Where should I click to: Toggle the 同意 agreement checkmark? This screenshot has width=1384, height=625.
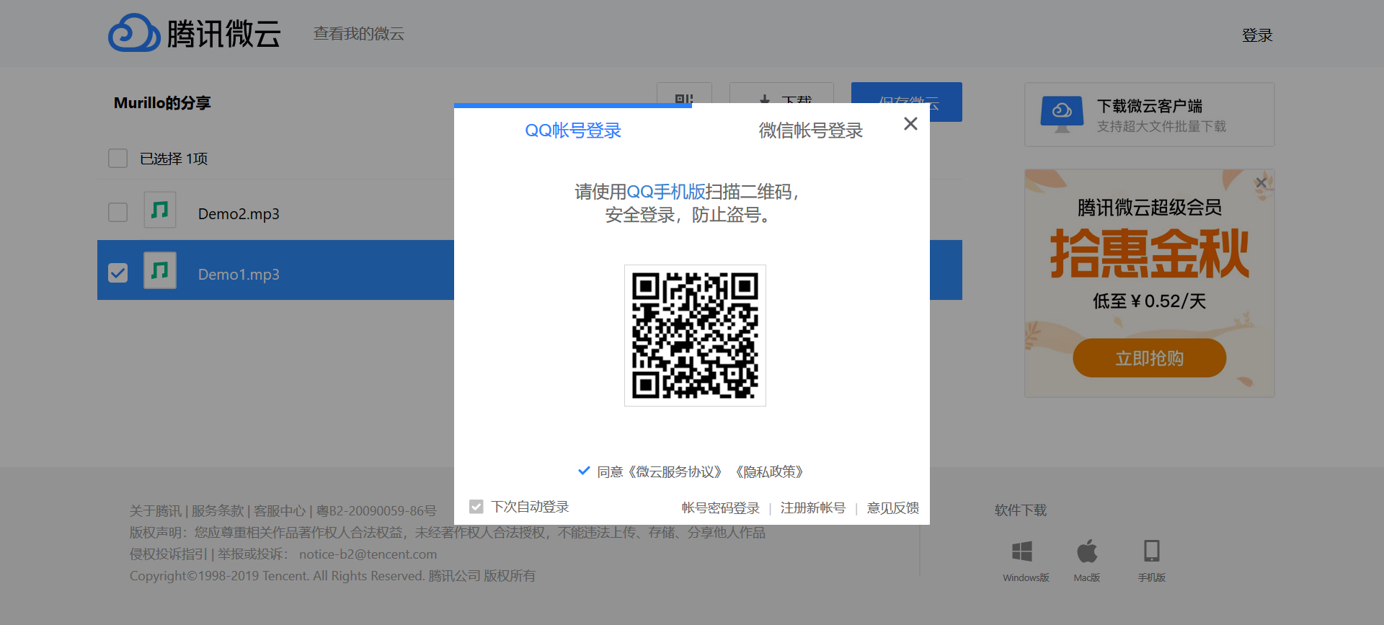(584, 471)
